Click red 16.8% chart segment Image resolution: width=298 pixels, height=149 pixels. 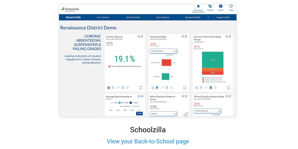point(213,73)
